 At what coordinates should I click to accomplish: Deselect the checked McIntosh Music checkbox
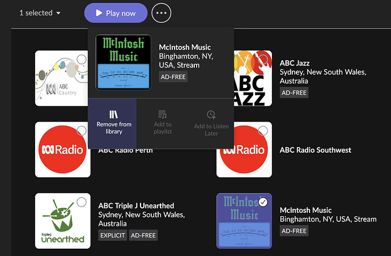pyautogui.click(x=263, y=202)
